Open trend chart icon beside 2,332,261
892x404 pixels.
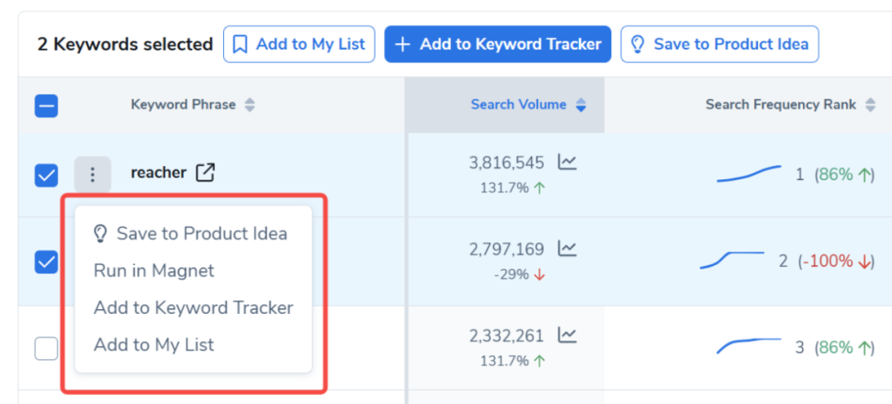567,335
